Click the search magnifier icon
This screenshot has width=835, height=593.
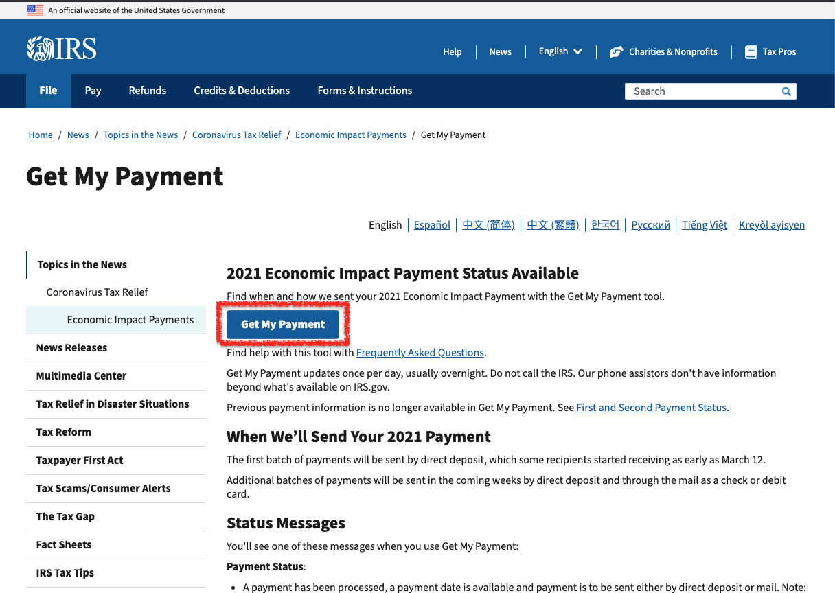[x=786, y=91]
